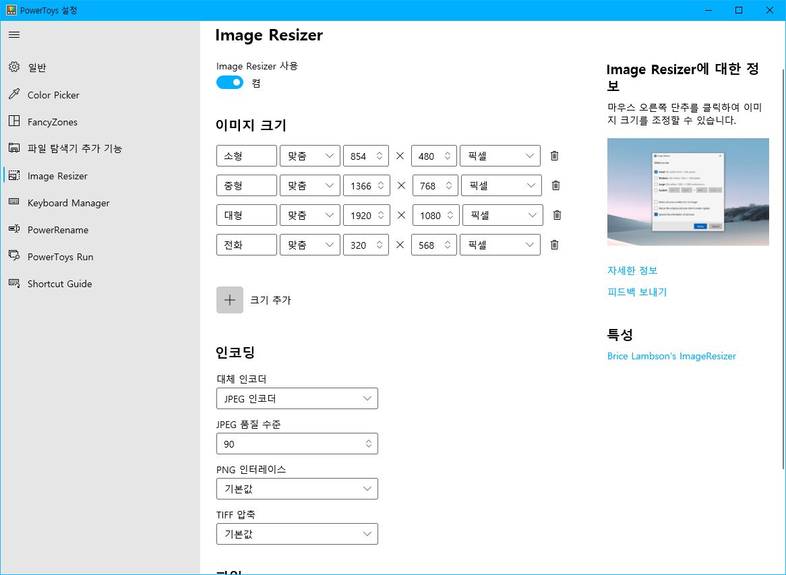The width and height of the screenshot is (786, 575).
Task: Click the 중형 width stepper showing 1366
Action: 367,185
